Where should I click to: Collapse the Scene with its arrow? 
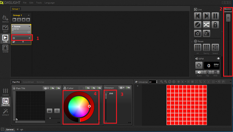pos(29,26)
